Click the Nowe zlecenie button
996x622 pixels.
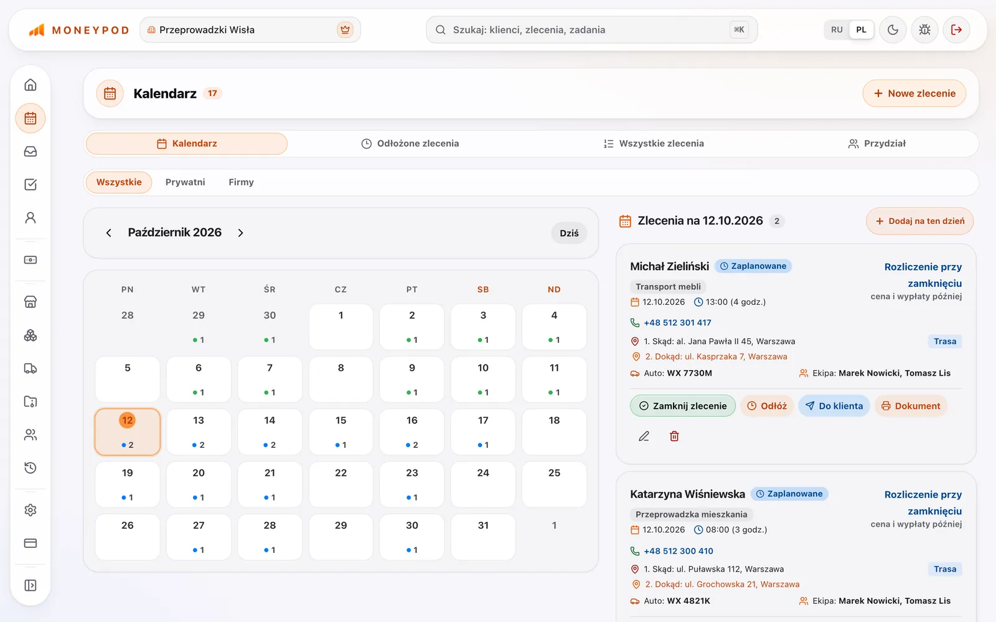pyautogui.click(x=914, y=93)
